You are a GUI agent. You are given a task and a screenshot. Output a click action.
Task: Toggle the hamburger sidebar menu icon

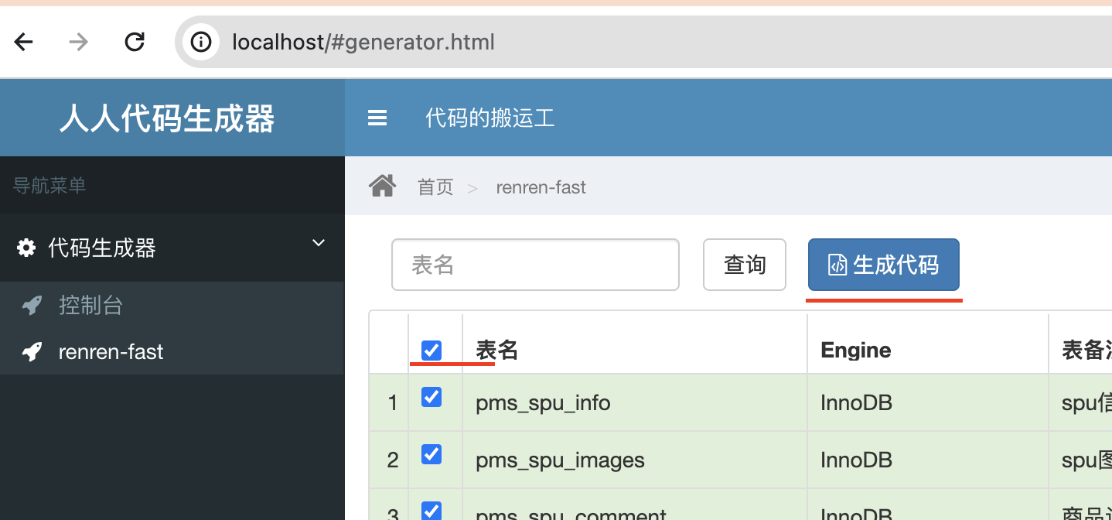[x=377, y=118]
